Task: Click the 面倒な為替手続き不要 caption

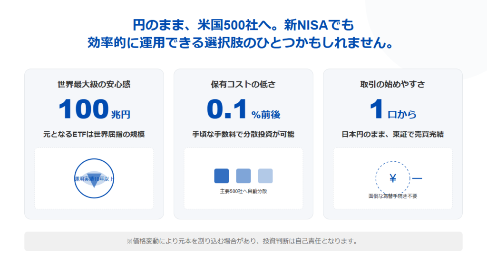Action: point(393,196)
